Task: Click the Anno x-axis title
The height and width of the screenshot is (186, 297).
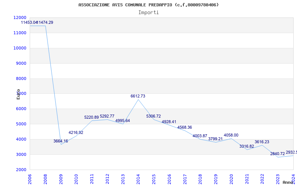Action: pos(288,182)
